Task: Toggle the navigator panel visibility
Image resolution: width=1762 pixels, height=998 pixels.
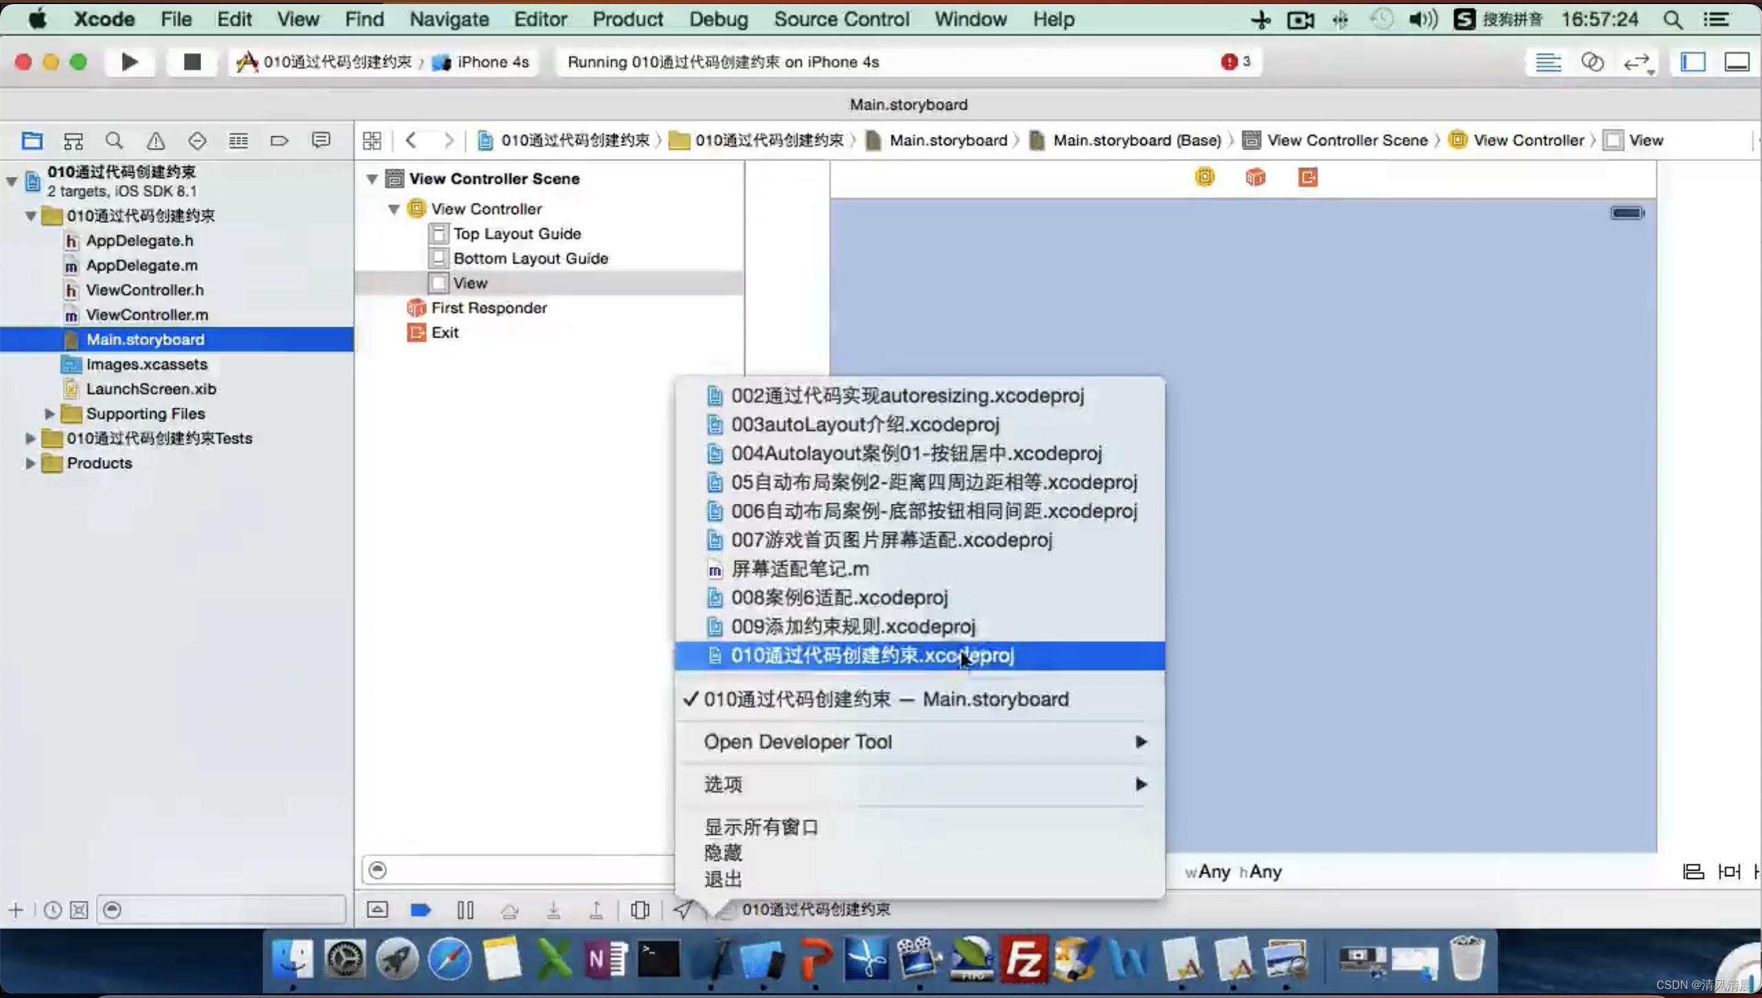Action: click(x=1693, y=62)
